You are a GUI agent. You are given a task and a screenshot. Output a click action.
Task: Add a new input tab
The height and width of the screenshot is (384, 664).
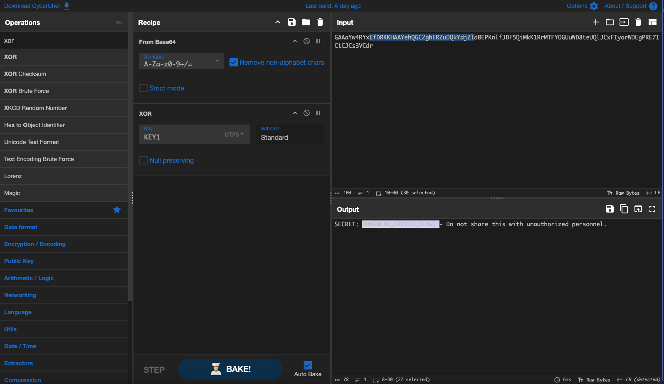point(595,22)
